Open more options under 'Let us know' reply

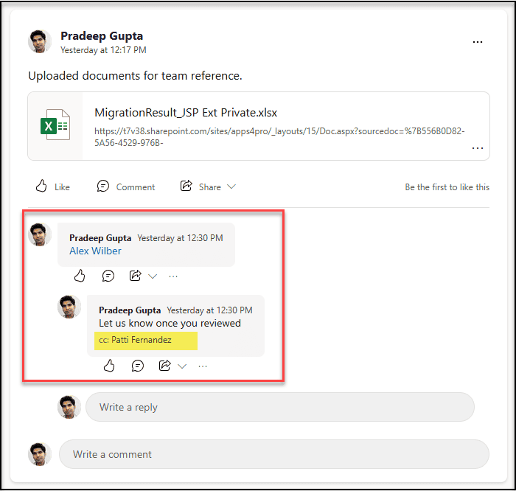pos(203,366)
